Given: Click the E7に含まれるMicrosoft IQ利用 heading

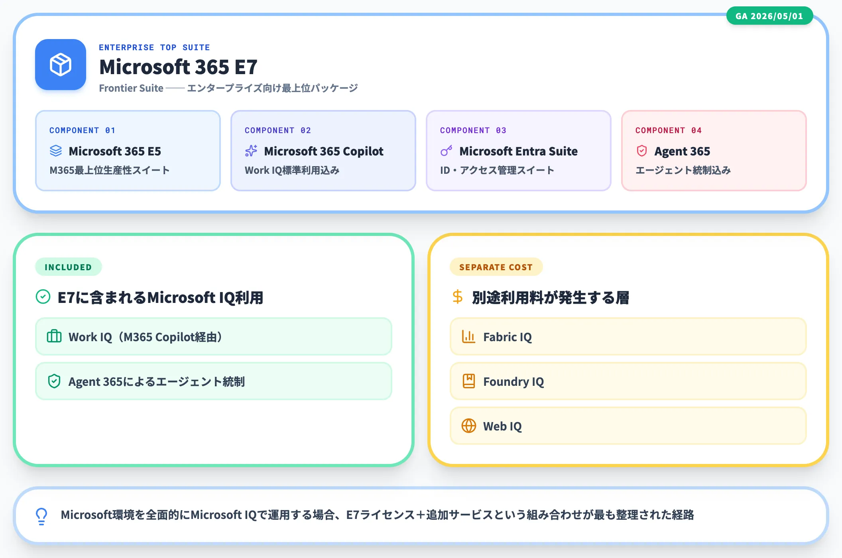Looking at the screenshot, I should click(x=160, y=297).
